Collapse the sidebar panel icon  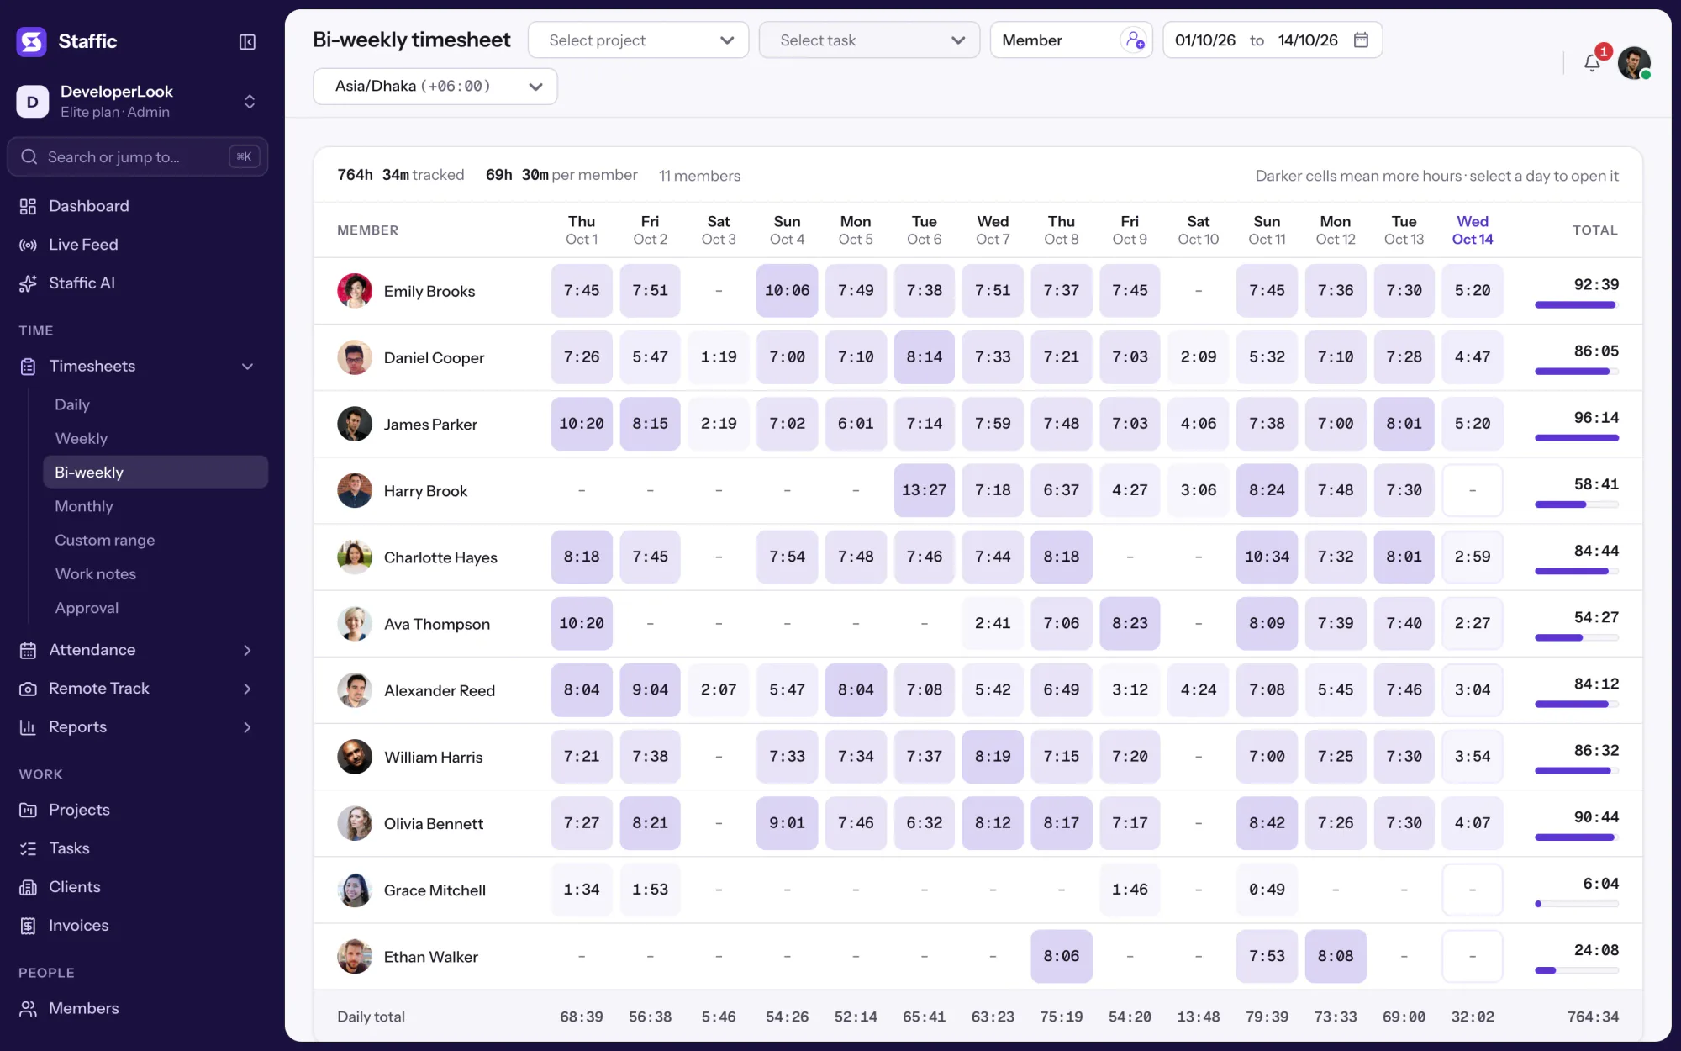(x=247, y=42)
